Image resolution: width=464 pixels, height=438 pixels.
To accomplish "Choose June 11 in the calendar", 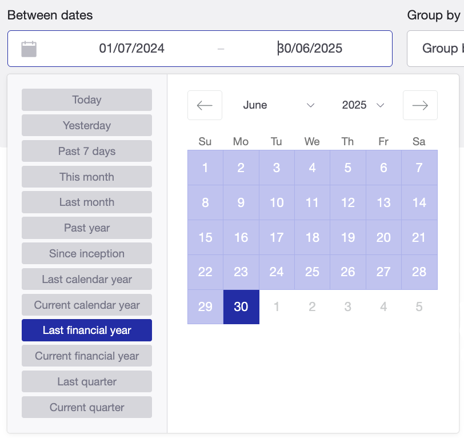I will 312,203.
